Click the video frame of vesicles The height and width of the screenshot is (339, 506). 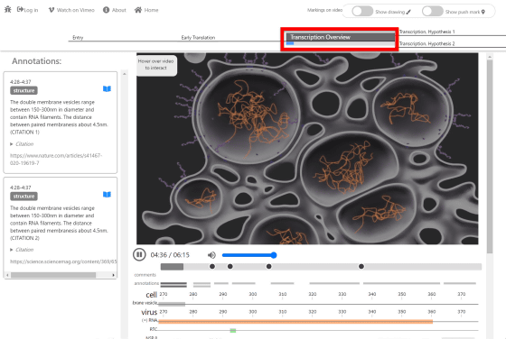307,149
